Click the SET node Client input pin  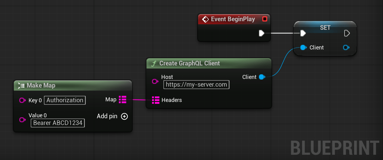tap(303, 47)
